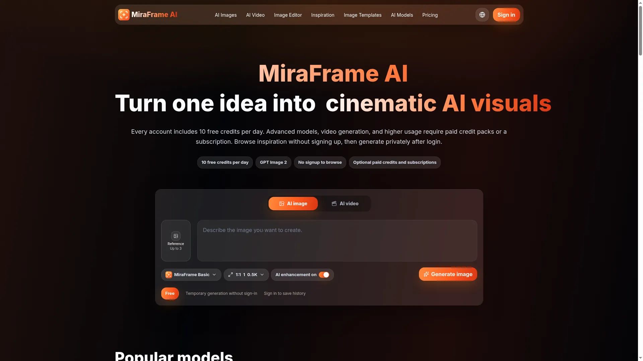Toggle the AI enhancement switch
Image resolution: width=643 pixels, height=361 pixels.
(324, 275)
